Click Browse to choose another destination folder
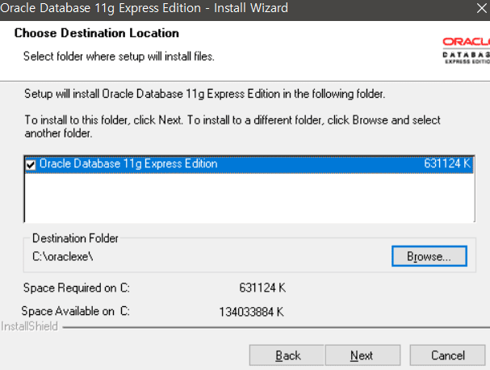Image resolution: width=490 pixels, height=370 pixels. coord(429,256)
